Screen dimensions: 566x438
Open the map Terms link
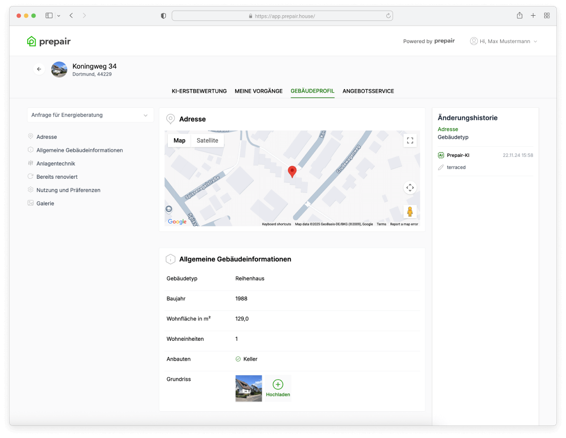click(x=381, y=224)
